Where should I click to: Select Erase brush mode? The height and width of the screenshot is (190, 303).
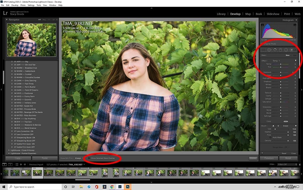pyautogui.click(x=285, y=126)
